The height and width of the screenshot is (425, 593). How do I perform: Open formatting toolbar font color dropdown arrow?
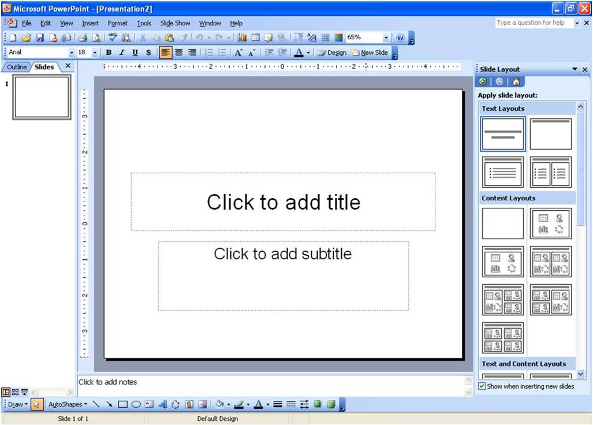coord(308,53)
